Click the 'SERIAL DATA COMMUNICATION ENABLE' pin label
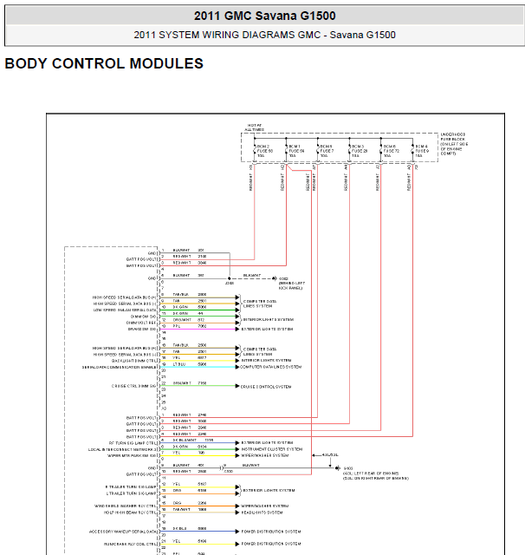525x555 pixels. pyautogui.click(x=119, y=368)
